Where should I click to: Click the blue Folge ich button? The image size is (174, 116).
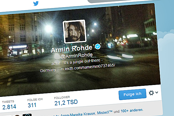coord(133,94)
